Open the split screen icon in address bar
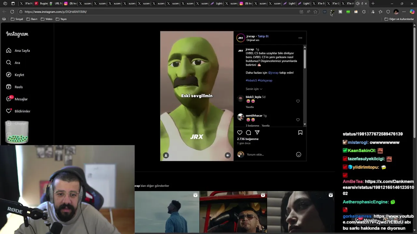The height and width of the screenshot is (234, 417). point(301,12)
